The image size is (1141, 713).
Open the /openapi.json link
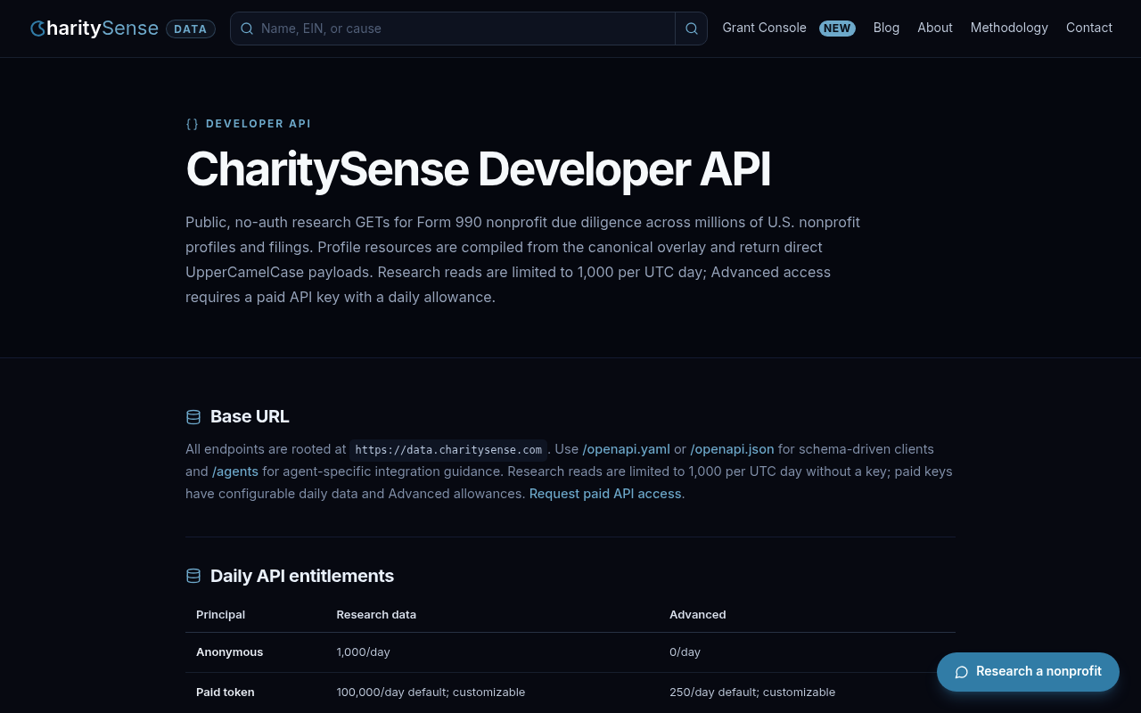732,449
